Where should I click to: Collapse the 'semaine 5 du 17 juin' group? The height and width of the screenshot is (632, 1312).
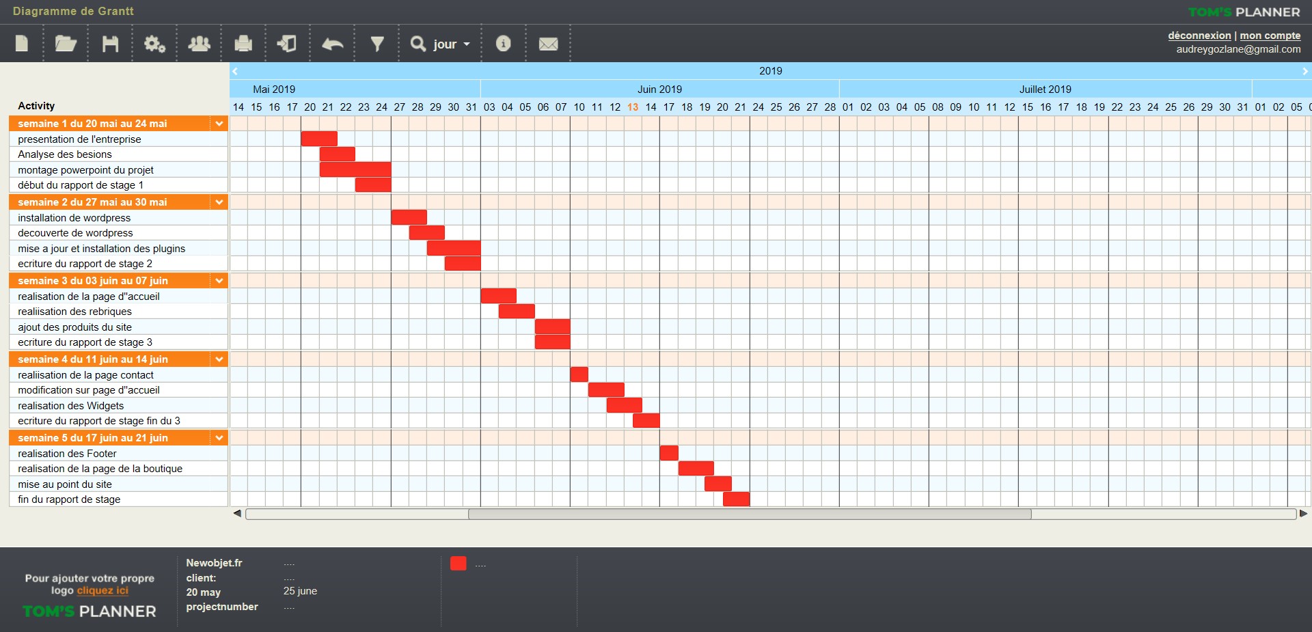click(219, 438)
